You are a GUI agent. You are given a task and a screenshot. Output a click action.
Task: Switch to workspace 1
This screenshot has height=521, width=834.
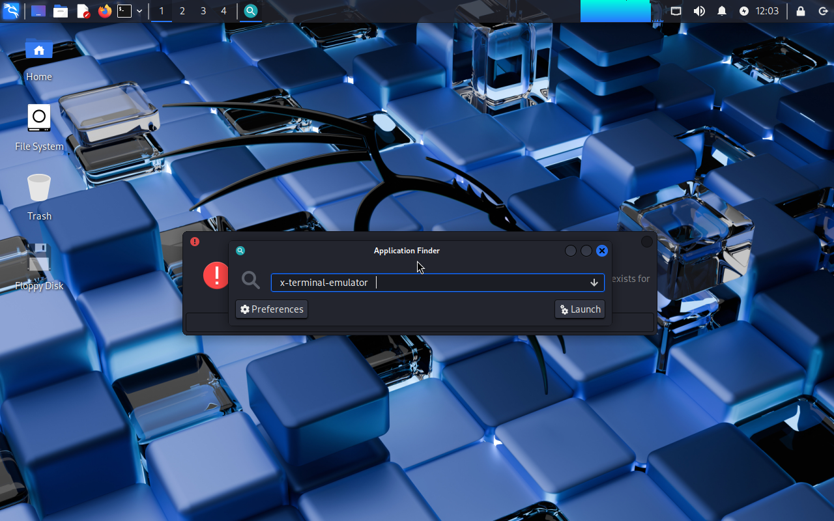(x=162, y=11)
